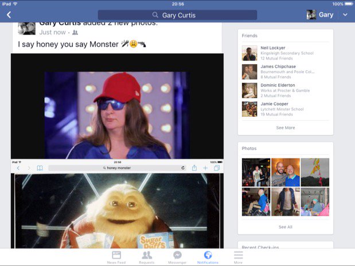Open Dominic Elderton friend name
The image size is (355, 266).
click(x=278, y=85)
